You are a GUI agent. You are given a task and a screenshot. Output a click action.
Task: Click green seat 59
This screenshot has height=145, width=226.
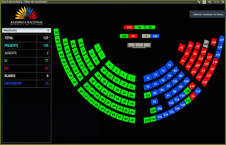point(74,82)
